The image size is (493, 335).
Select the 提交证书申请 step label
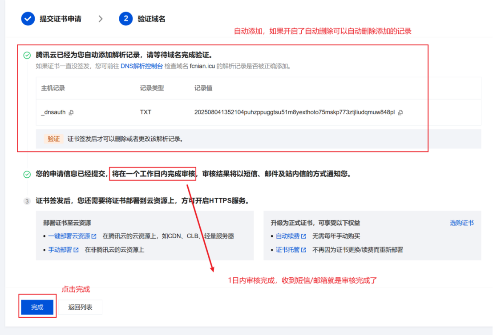(x=61, y=19)
